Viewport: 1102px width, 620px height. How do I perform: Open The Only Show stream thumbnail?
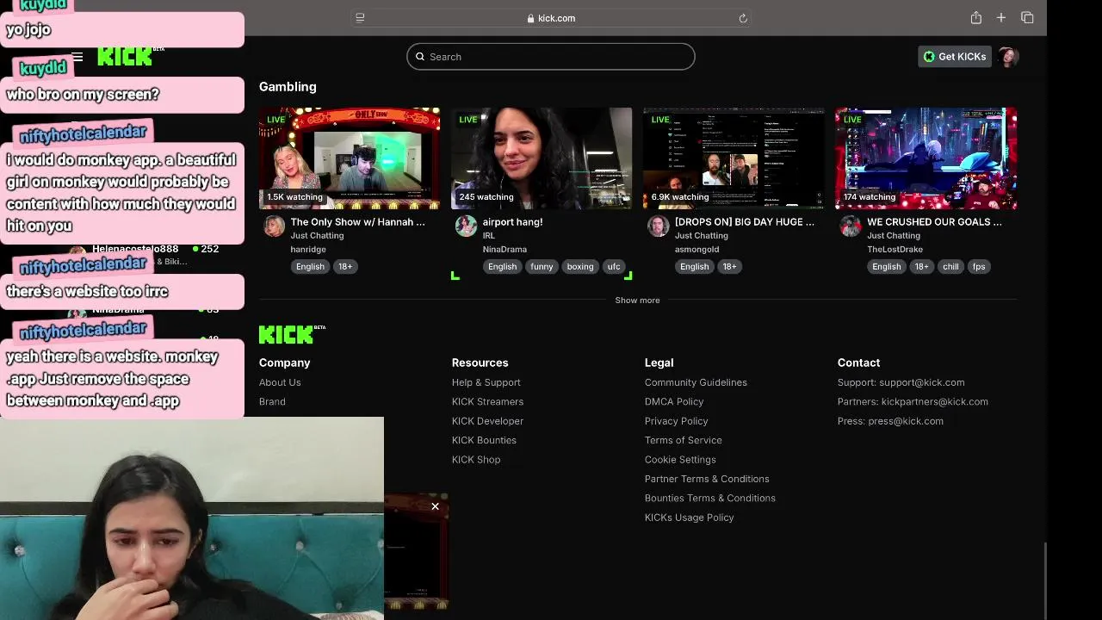(350, 158)
